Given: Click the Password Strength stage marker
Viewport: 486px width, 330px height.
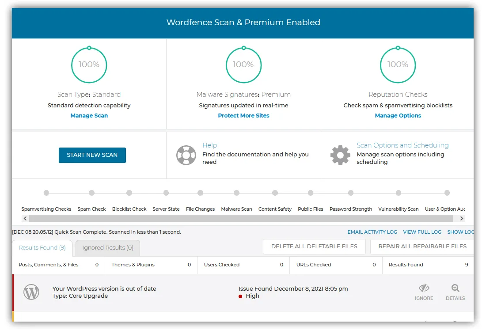Looking at the screenshot, I should 351,193.
